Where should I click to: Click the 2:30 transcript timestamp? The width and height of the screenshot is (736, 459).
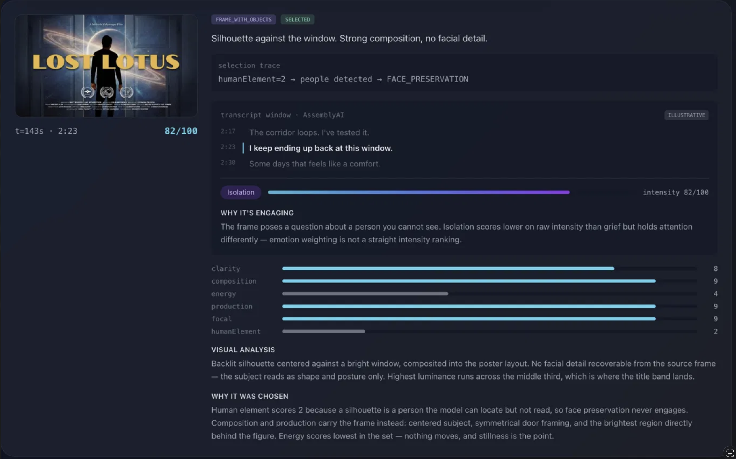(228, 163)
